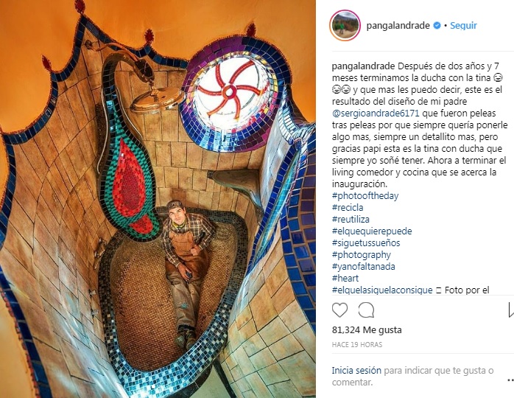Image resolution: width=514 pixels, height=398 pixels.
Task: Open pangalandrade username in header
Action: coord(398,25)
